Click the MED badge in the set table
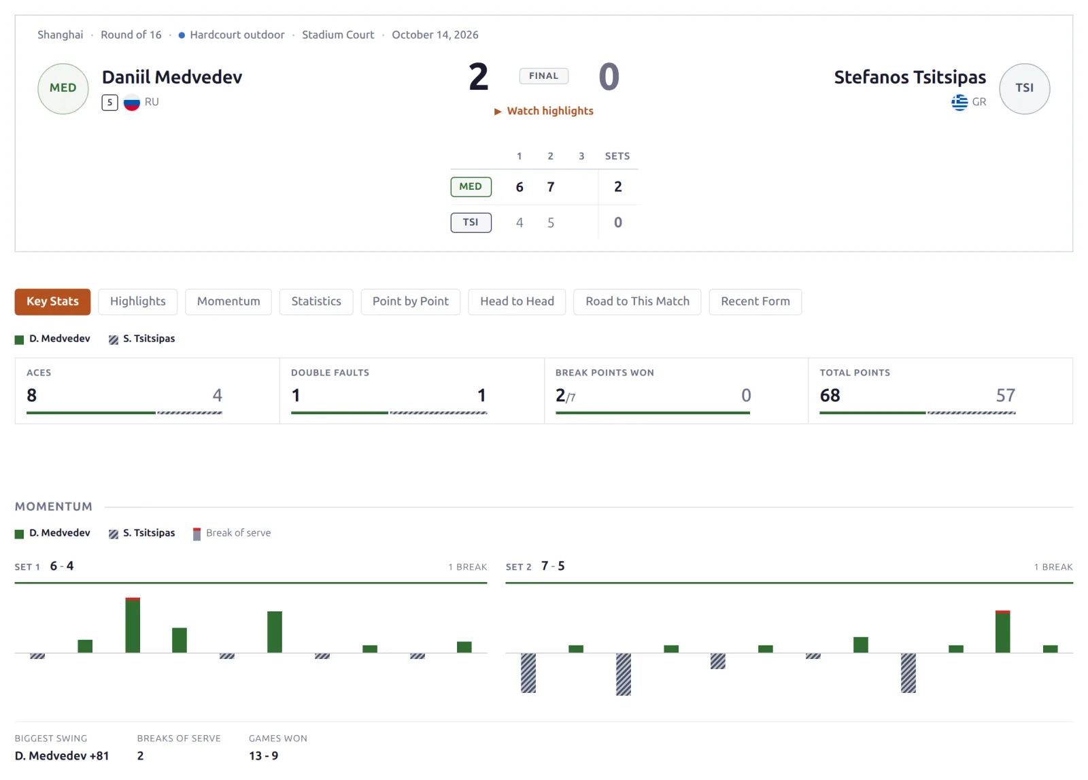Viewport: 1088px width, 780px height. pos(471,187)
